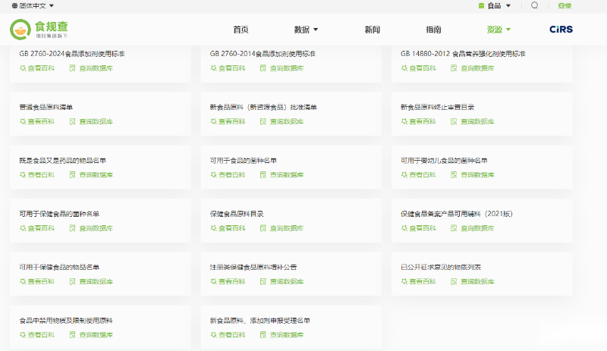Image resolution: width=607 pixels, height=351 pixels.
Task: Click the 保健食品原料目录 title
Action: point(237,214)
